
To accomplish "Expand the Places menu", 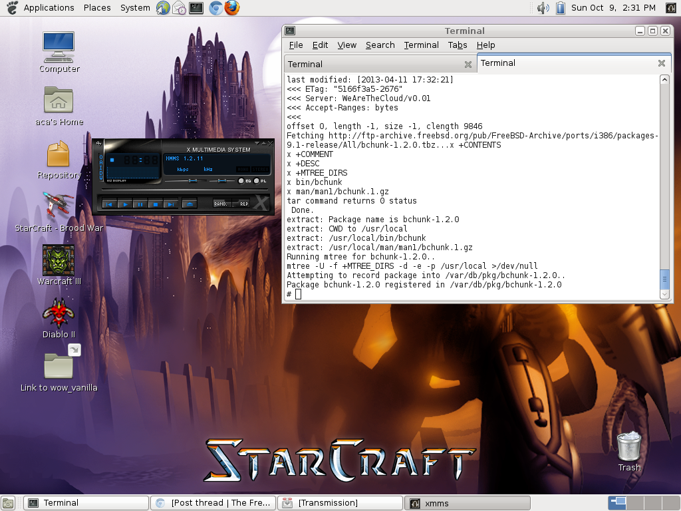I will pyautogui.click(x=97, y=8).
